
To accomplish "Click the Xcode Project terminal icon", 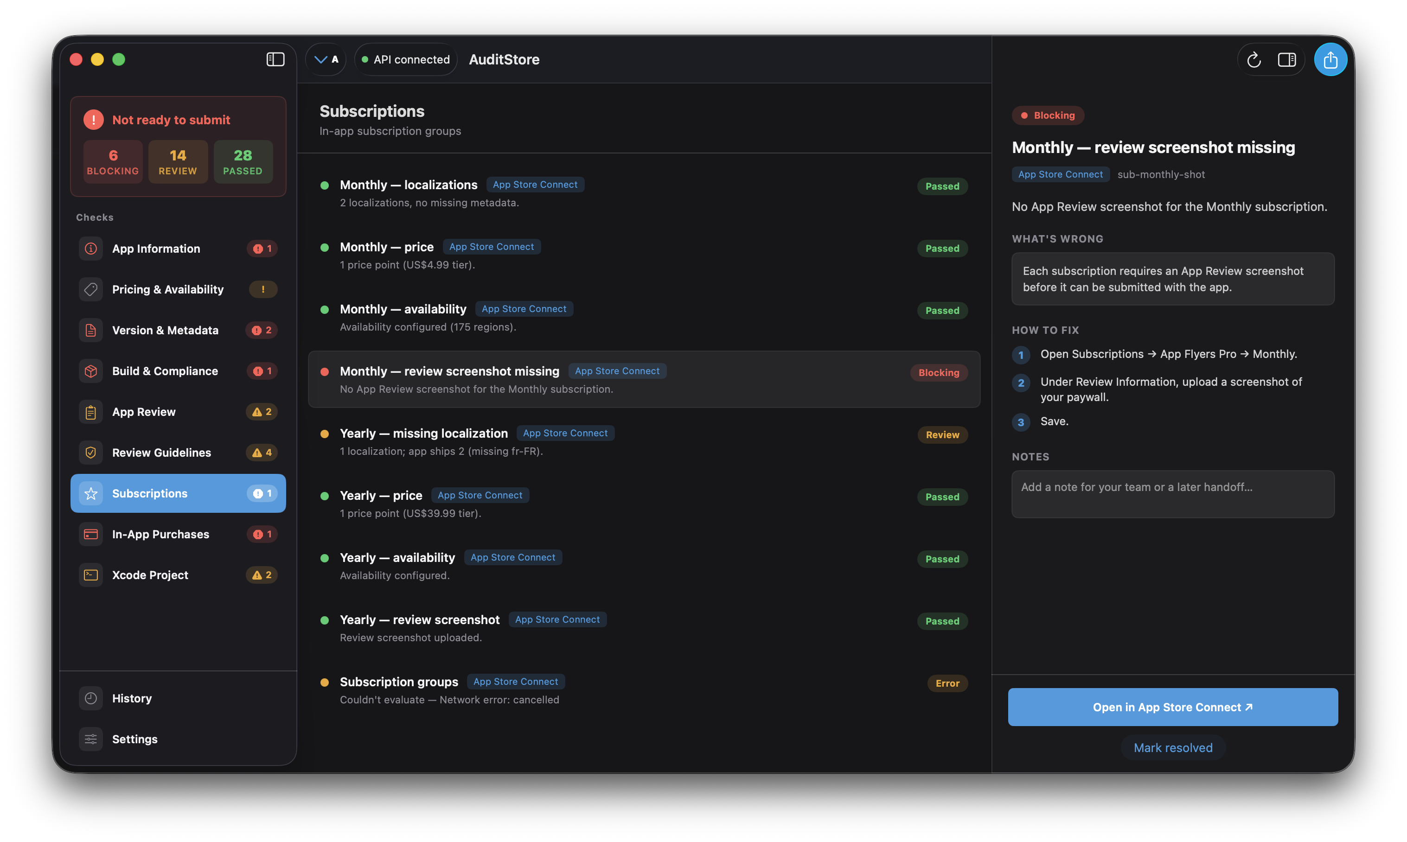I will (x=91, y=575).
